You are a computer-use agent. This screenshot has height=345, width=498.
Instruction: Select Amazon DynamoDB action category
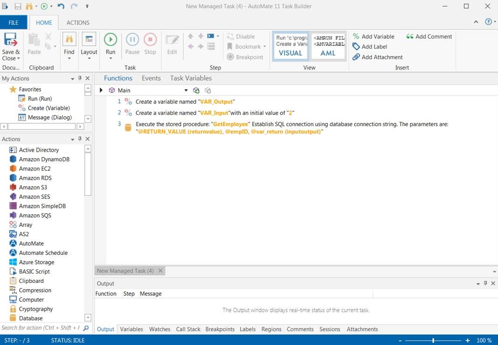(44, 159)
